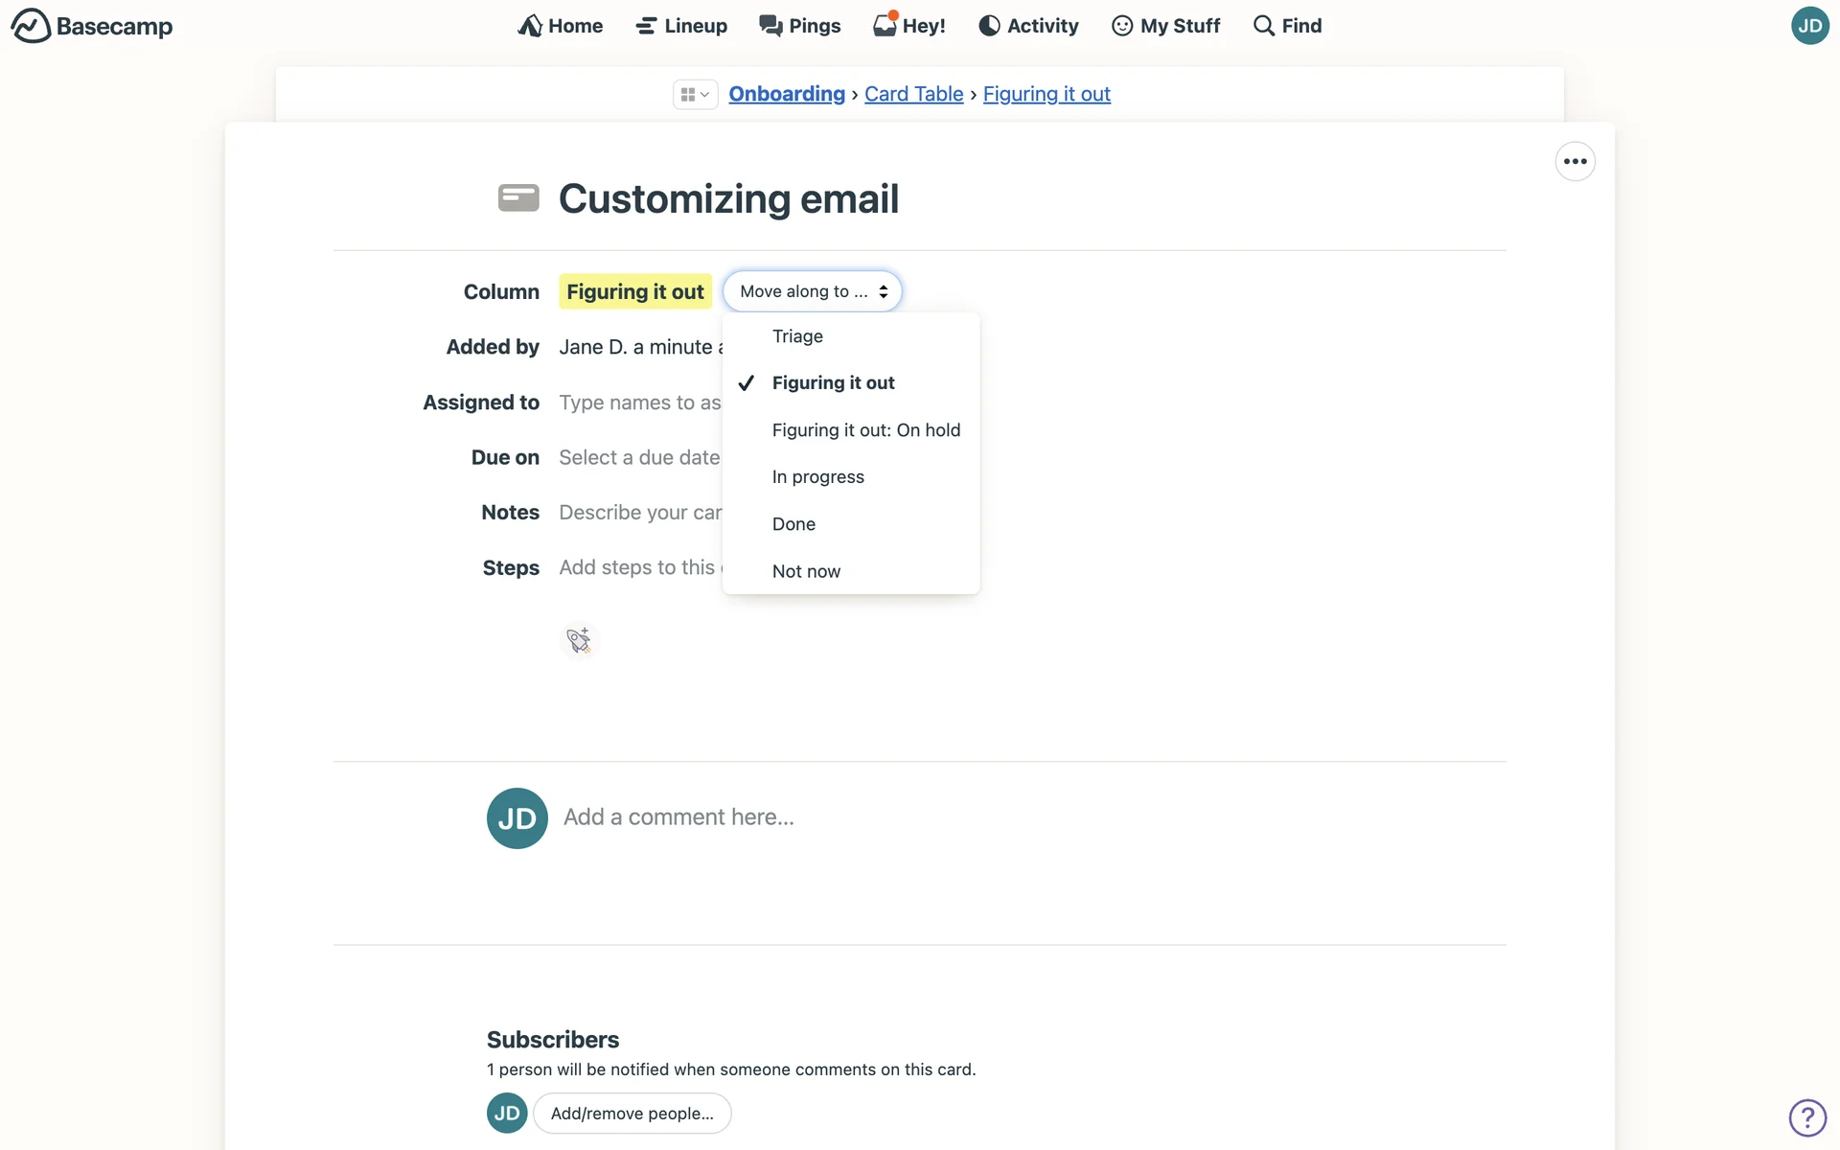Screen dimensions: 1840x1150
Task: Expand the project tools grid switcher
Action: pos(695,94)
